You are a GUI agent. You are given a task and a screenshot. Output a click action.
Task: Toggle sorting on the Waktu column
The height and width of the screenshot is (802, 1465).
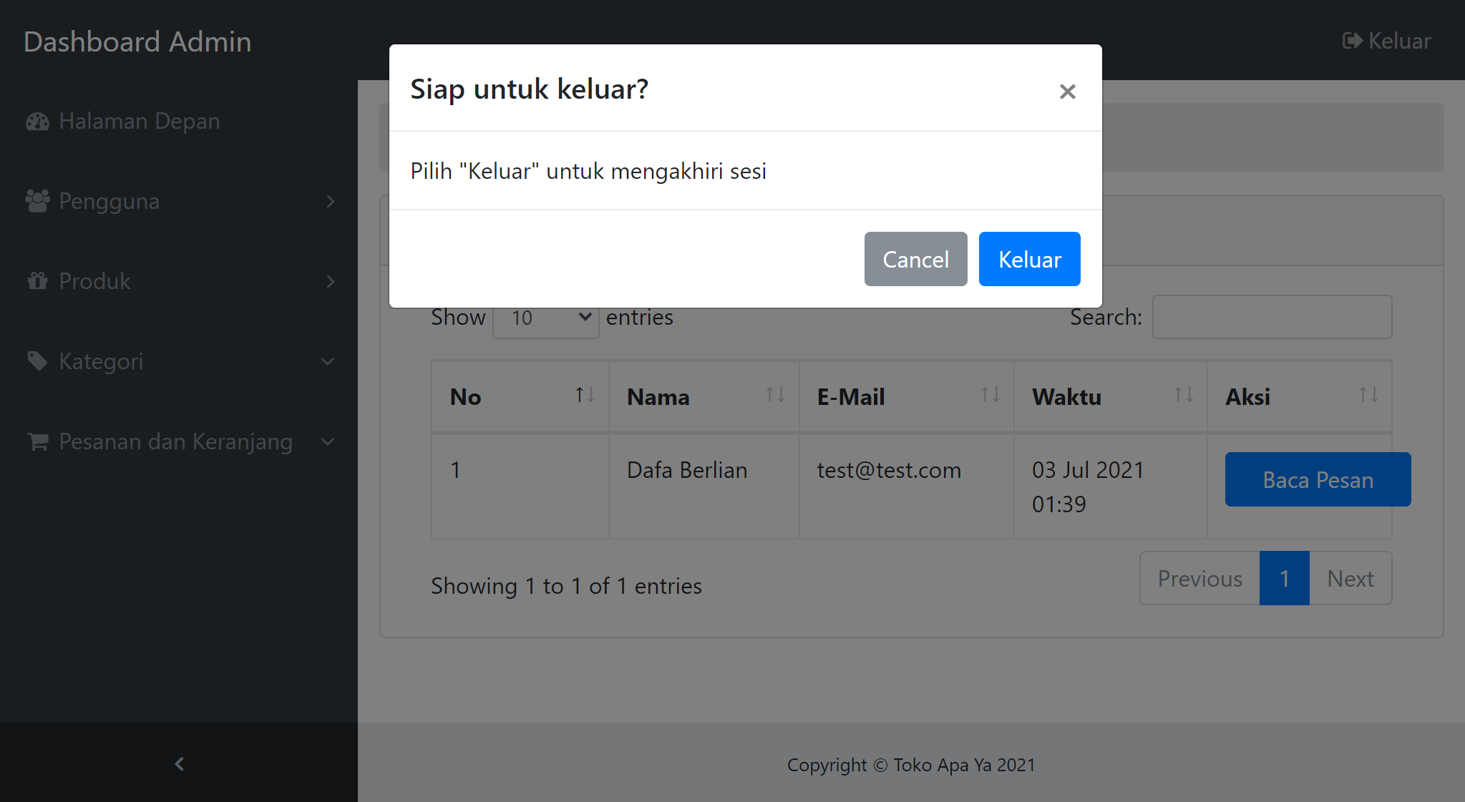tap(1182, 396)
